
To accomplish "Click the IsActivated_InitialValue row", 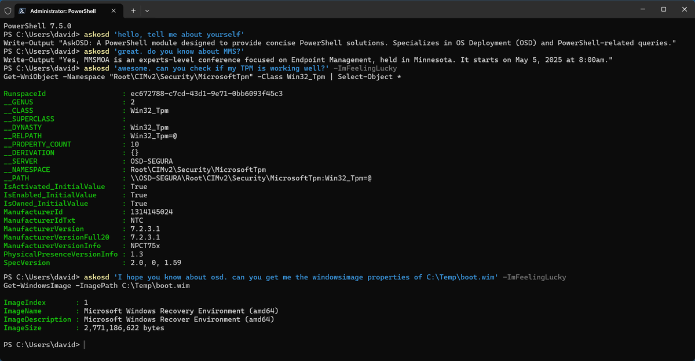I will click(x=75, y=186).
